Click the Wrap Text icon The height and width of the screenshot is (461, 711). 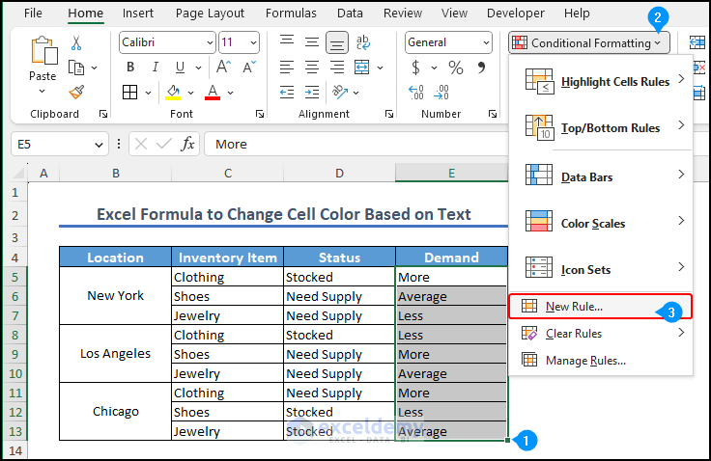click(365, 42)
